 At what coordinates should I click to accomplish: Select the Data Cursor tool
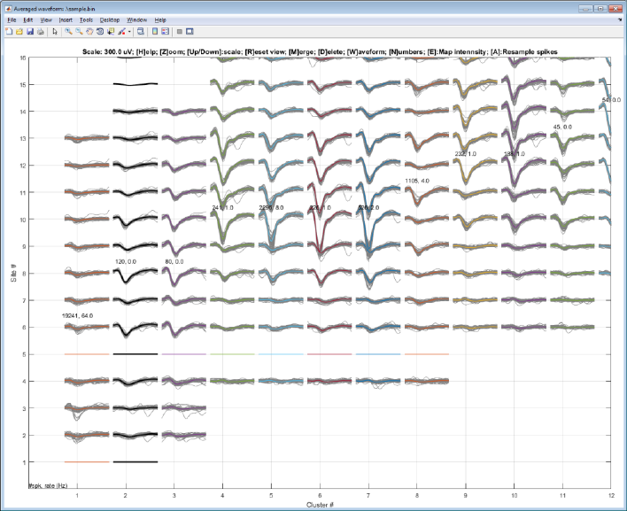(x=111, y=31)
